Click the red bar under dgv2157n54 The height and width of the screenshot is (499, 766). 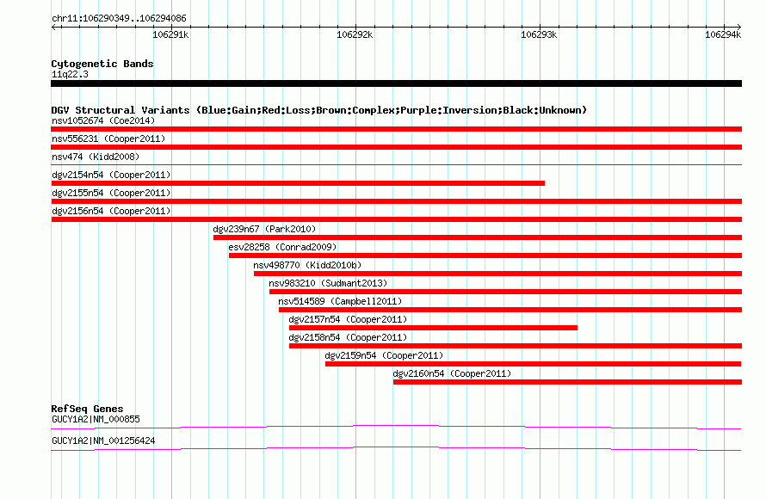[433, 328]
